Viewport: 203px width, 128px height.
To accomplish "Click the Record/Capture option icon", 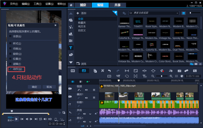I will pos(162,71).
